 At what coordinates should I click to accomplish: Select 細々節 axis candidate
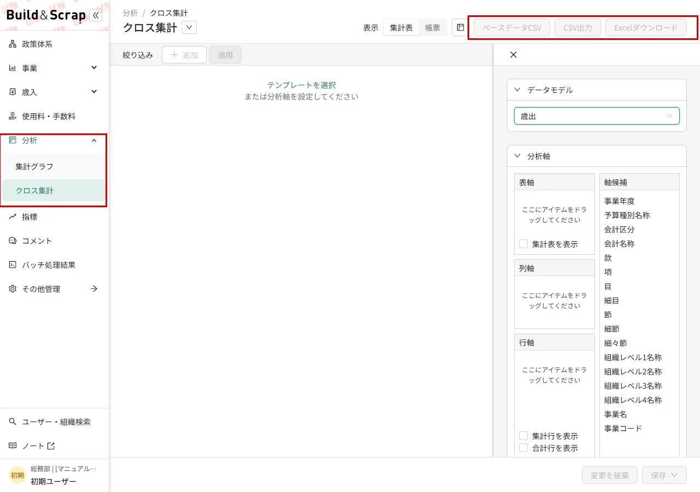tap(616, 343)
